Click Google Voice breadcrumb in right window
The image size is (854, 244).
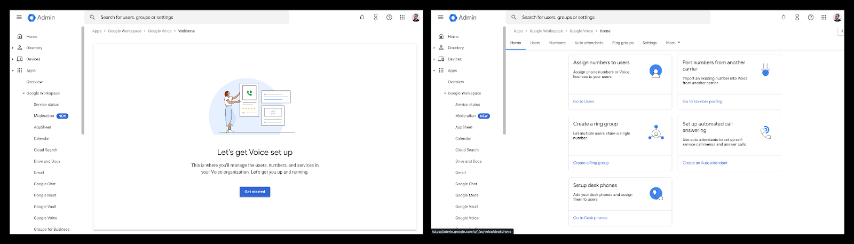click(581, 31)
